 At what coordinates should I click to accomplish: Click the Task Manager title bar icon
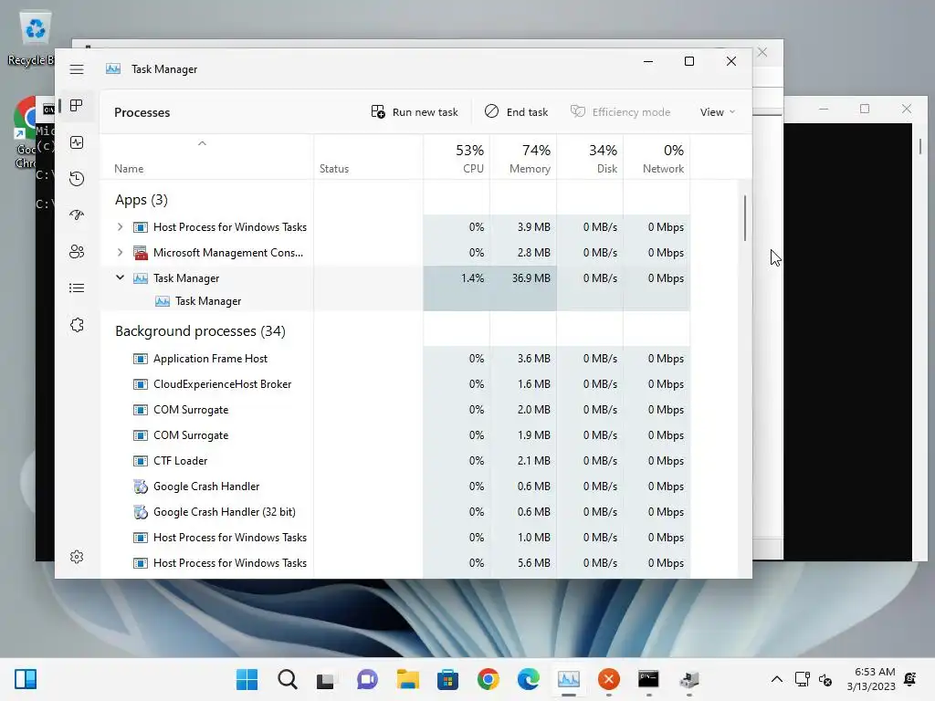(113, 69)
